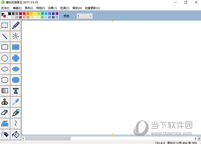Screen dimensions: 201x144
Task: Open the 效果 effects menu
Action: click(52, 8)
